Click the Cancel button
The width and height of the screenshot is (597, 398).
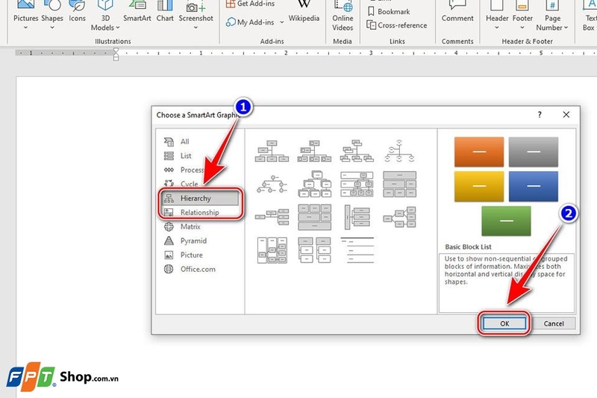(x=554, y=324)
